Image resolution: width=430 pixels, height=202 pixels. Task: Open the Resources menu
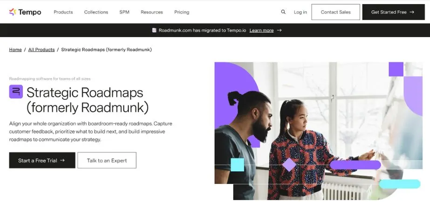[152, 12]
